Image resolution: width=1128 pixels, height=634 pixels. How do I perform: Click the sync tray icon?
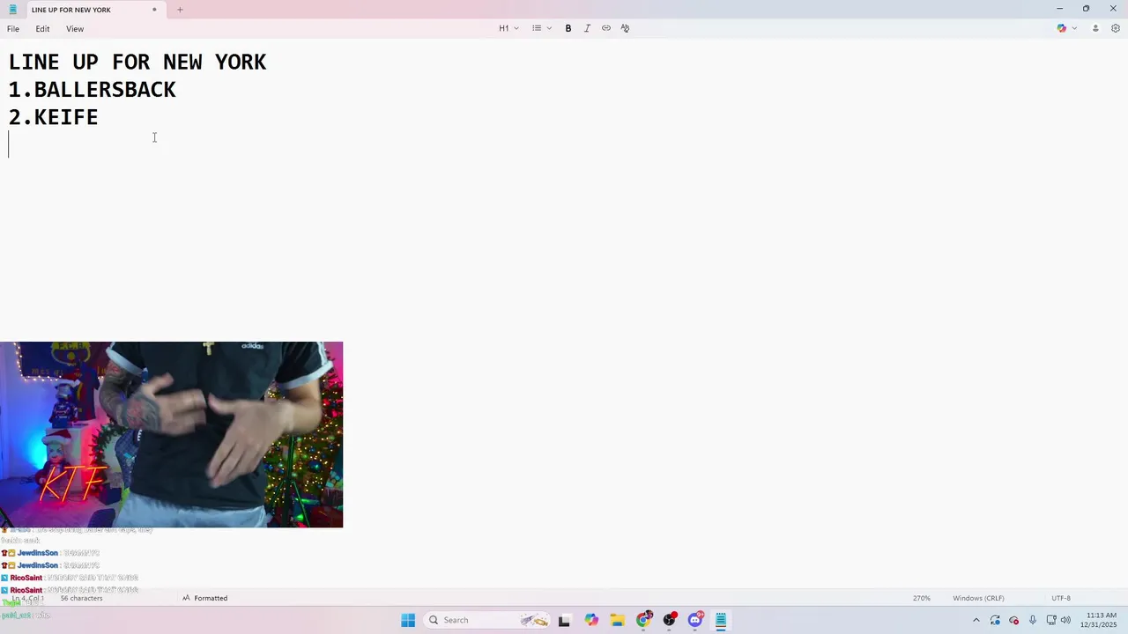coord(995,620)
